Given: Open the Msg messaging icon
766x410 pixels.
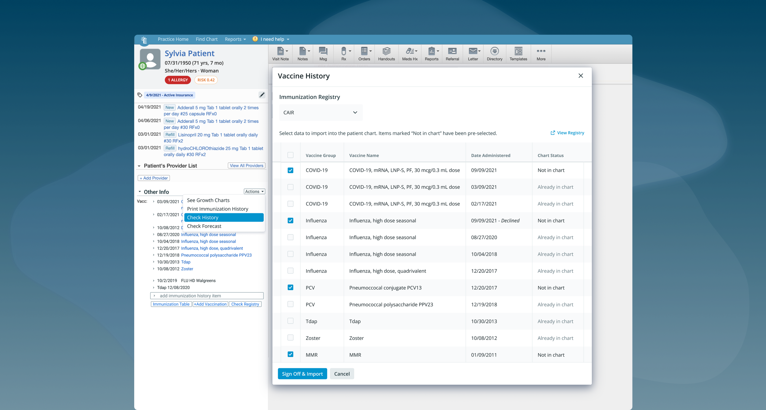Looking at the screenshot, I should point(323,54).
